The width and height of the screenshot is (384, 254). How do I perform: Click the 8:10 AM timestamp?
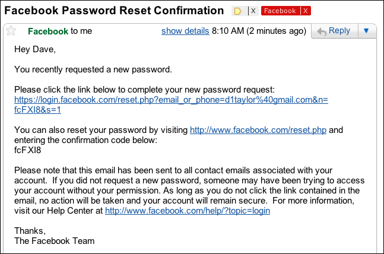pos(228,31)
